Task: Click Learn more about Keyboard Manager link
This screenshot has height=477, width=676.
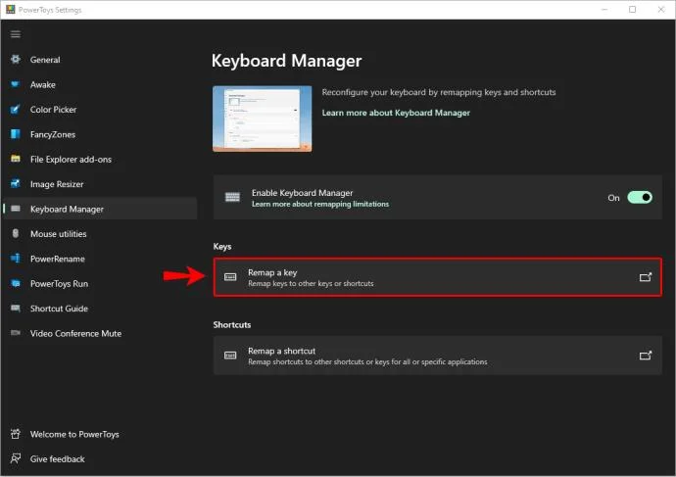Action: 396,113
